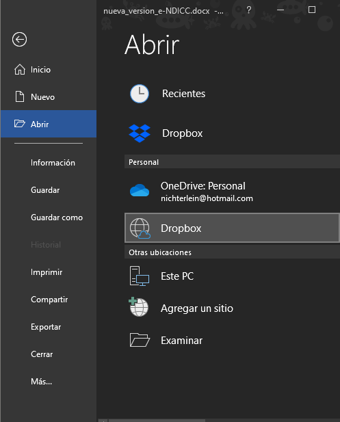Select Abrir in the left sidebar
This screenshot has height=422, width=340.
(49, 124)
